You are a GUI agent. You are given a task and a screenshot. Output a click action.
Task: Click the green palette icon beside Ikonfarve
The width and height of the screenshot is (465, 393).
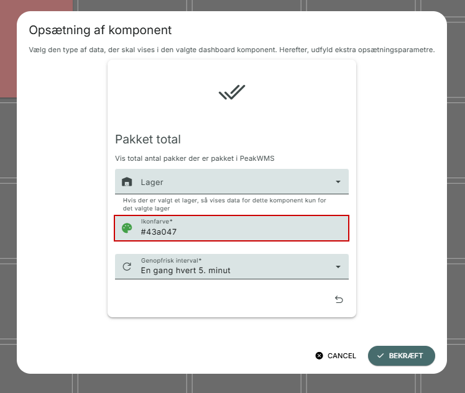[x=127, y=228]
